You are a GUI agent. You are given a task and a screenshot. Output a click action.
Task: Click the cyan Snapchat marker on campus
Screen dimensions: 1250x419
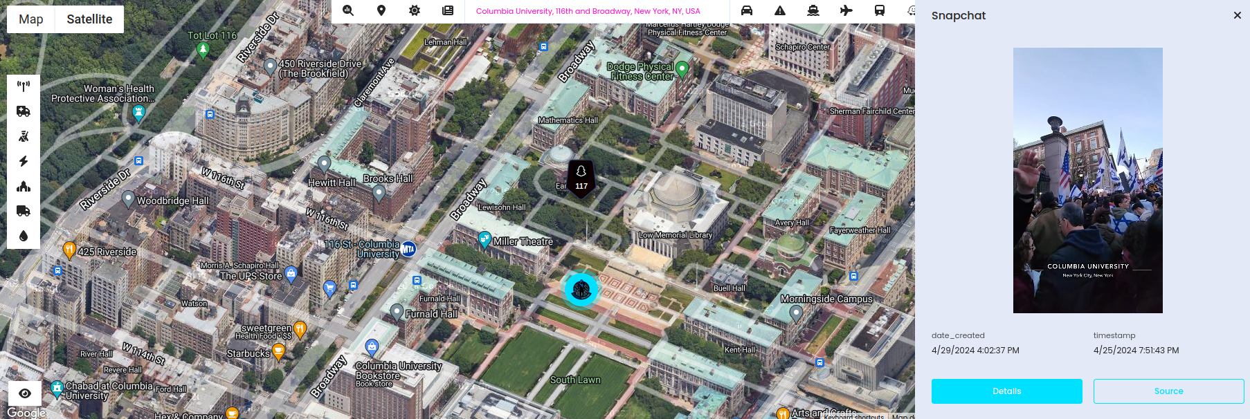pyautogui.click(x=581, y=290)
